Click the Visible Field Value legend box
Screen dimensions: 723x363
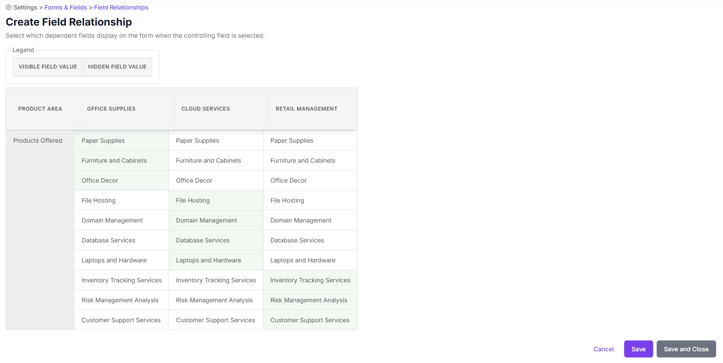coord(48,67)
